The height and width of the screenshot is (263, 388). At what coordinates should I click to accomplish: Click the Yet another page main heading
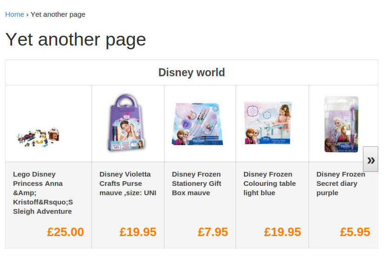coord(76,39)
